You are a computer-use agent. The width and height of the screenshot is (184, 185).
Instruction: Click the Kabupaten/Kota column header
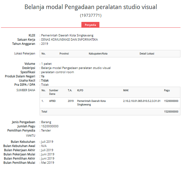[x=98, y=54]
